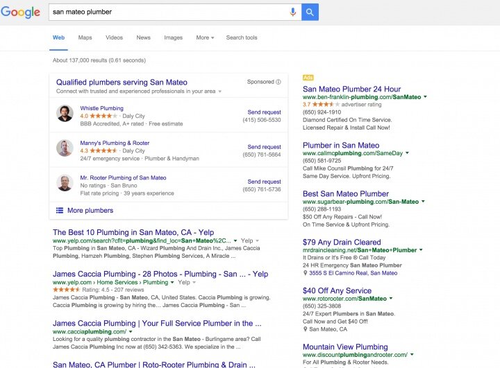Open green arrow after yelp.com/search URL
Screen dimensions: 500x368
[x=235, y=241]
